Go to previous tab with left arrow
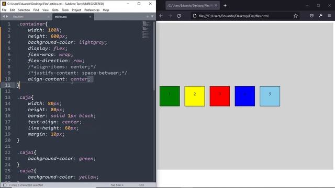The image size is (335, 188). 4,16
